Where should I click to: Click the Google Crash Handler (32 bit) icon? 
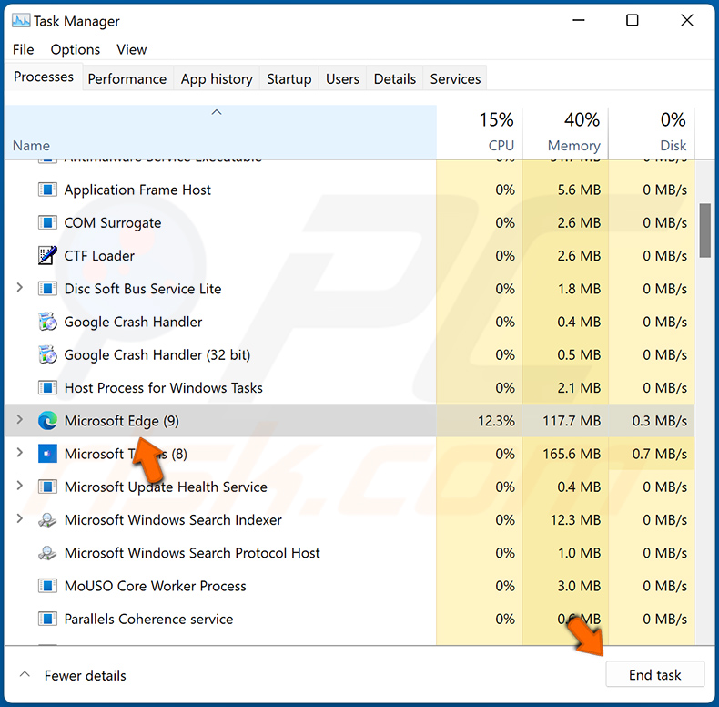click(47, 355)
